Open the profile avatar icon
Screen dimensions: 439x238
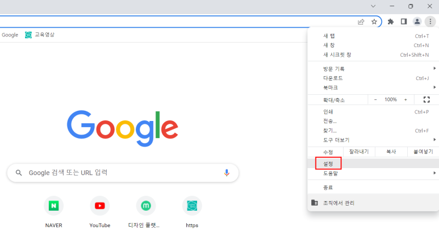tap(417, 22)
